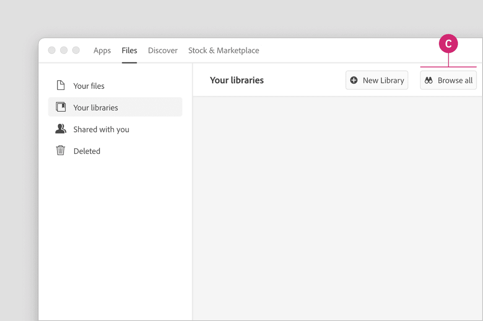Show items Shared with you
483x321 pixels.
pyautogui.click(x=101, y=129)
